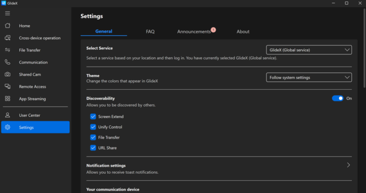This screenshot has width=366, height=193.
Task: Open the App Streaming grid icon
Action: pos(7,99)
